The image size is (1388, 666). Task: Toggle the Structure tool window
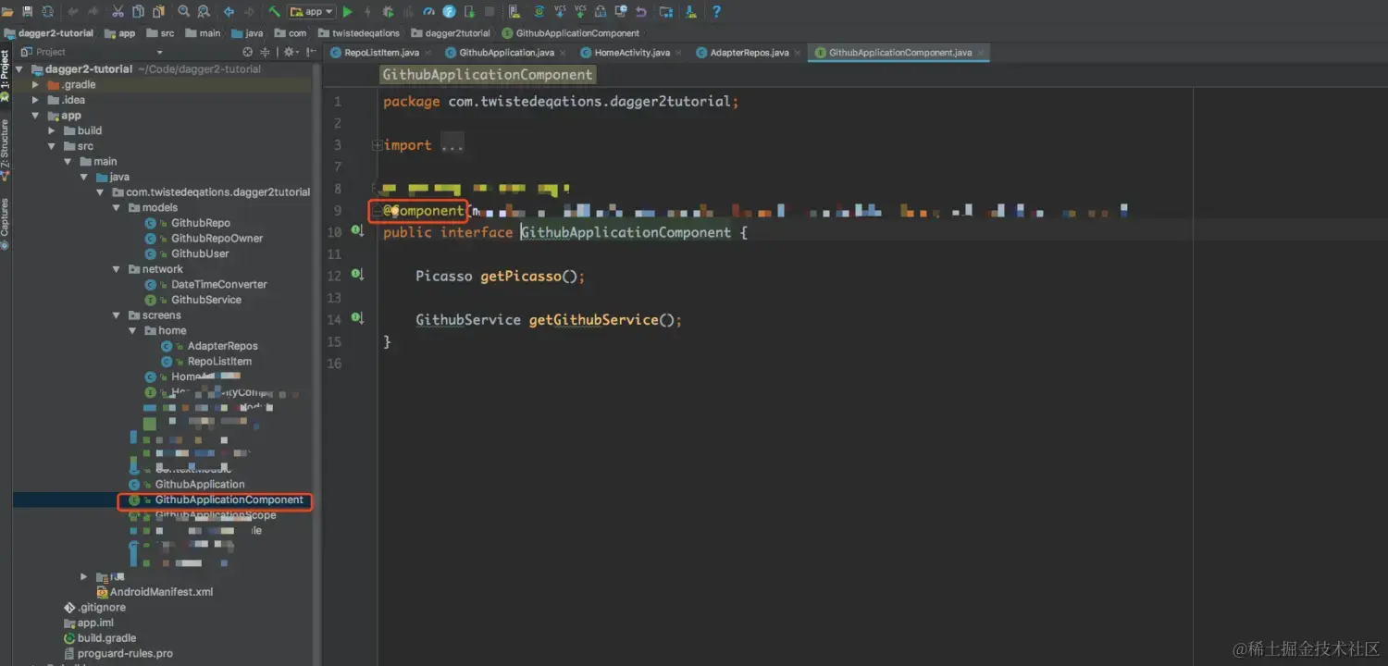pyautogui.click(x=6, y=149)
